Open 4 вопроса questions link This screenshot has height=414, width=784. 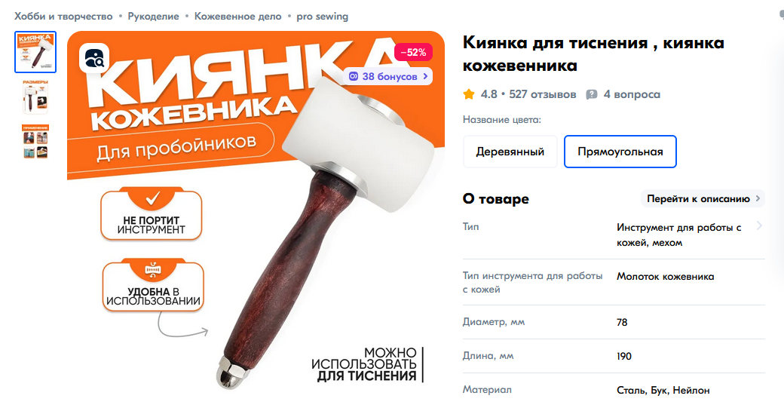click(x=632, y=94)
